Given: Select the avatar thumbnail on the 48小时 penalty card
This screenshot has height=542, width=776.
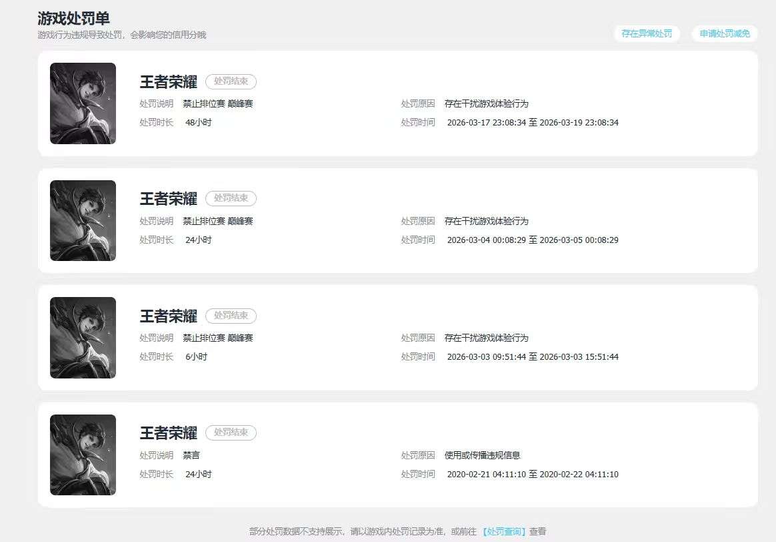Looking at the screenshot, I should (x=83, y=103).
